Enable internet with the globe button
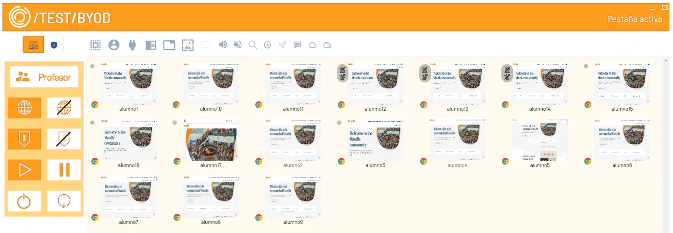 click(25, 108)
